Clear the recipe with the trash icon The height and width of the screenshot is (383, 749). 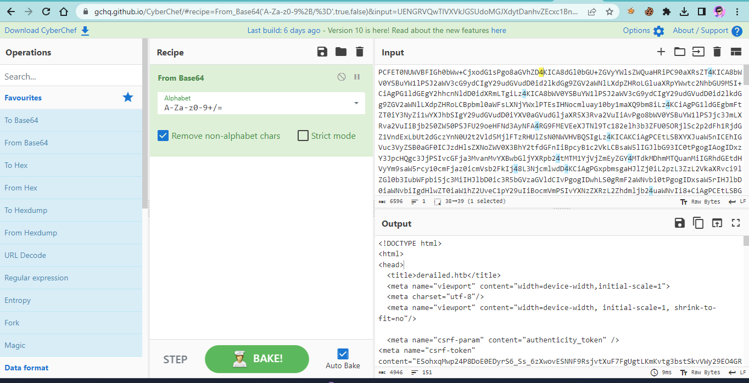click(x=360, y=52)
